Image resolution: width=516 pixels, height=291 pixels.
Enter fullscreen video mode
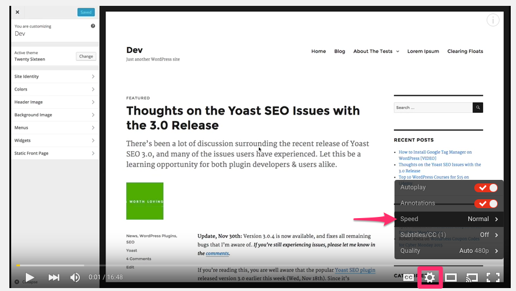493,277
